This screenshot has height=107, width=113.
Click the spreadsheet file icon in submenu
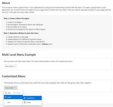click(25, 98)
